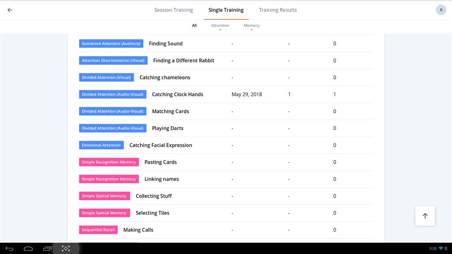The width and height of the screenshot is (452, 254).
Task: Filter list by Memory category
Action: [252, 26]
